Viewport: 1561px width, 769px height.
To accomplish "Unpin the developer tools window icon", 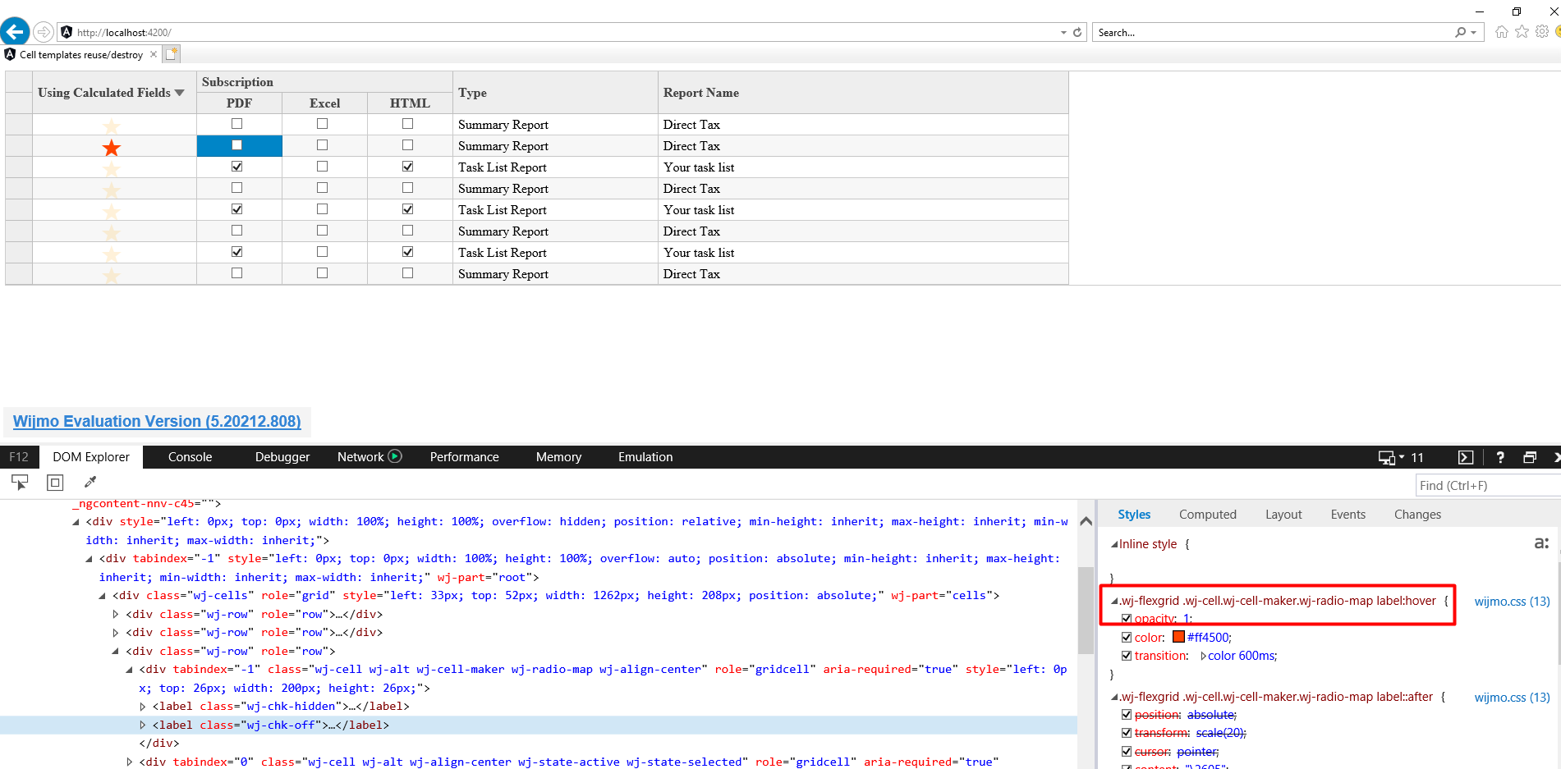I will [1530, 457].
